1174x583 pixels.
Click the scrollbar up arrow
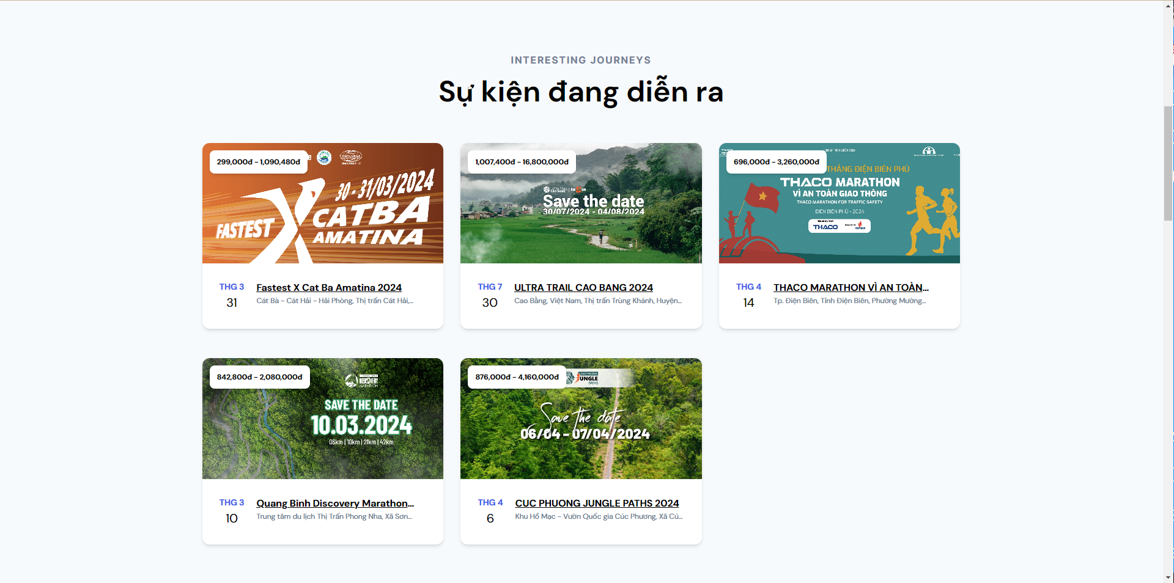[1168, 5]
